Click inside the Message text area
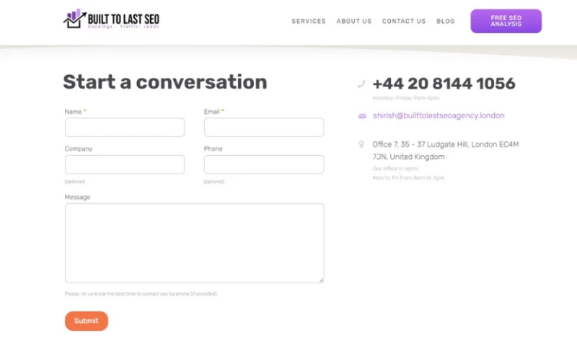Viewport: 577px width, 346px height. pyautogui.click(x=194, y=243)
